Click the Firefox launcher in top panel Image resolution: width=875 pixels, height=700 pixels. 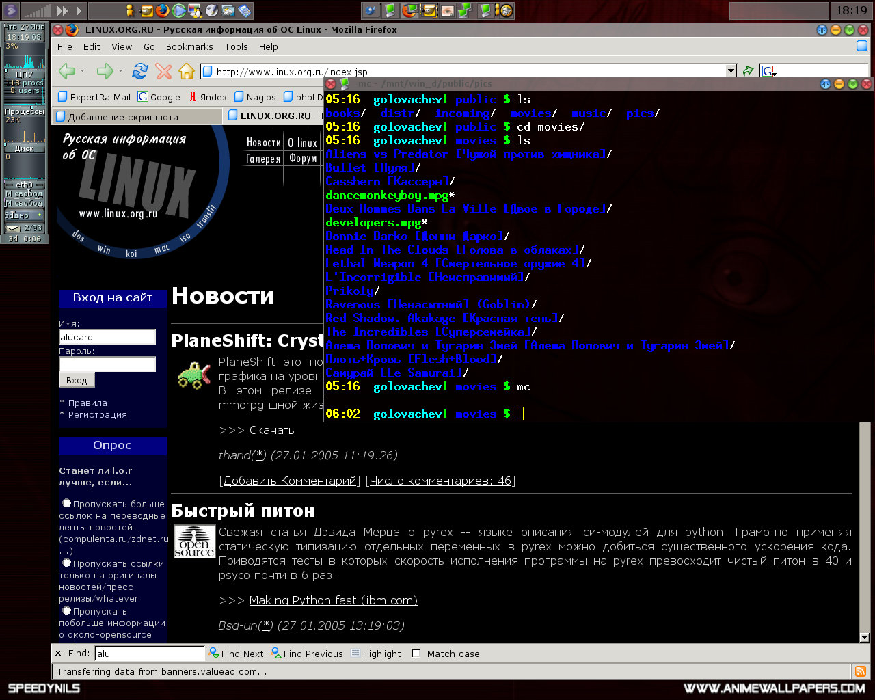pyautogui.click(x=163, y=10)
